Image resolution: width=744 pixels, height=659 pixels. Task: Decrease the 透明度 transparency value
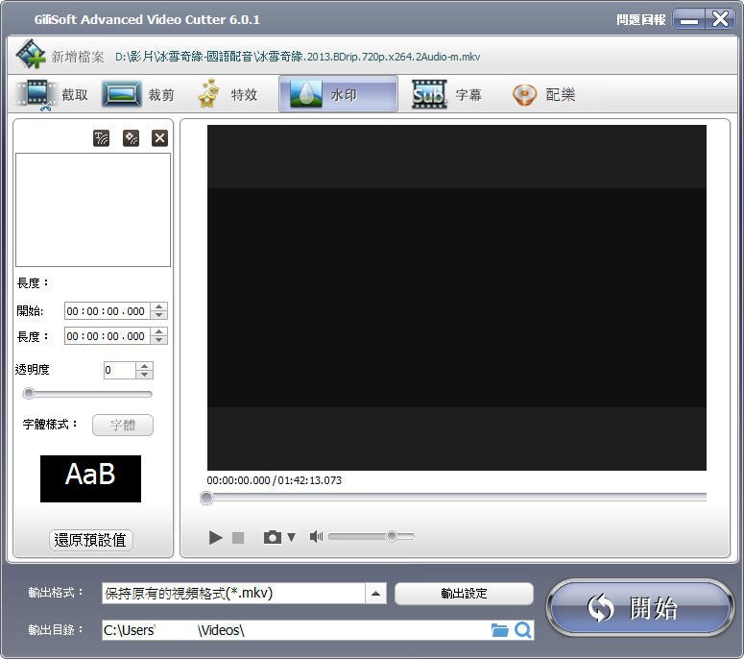click(x=144, y=375)
